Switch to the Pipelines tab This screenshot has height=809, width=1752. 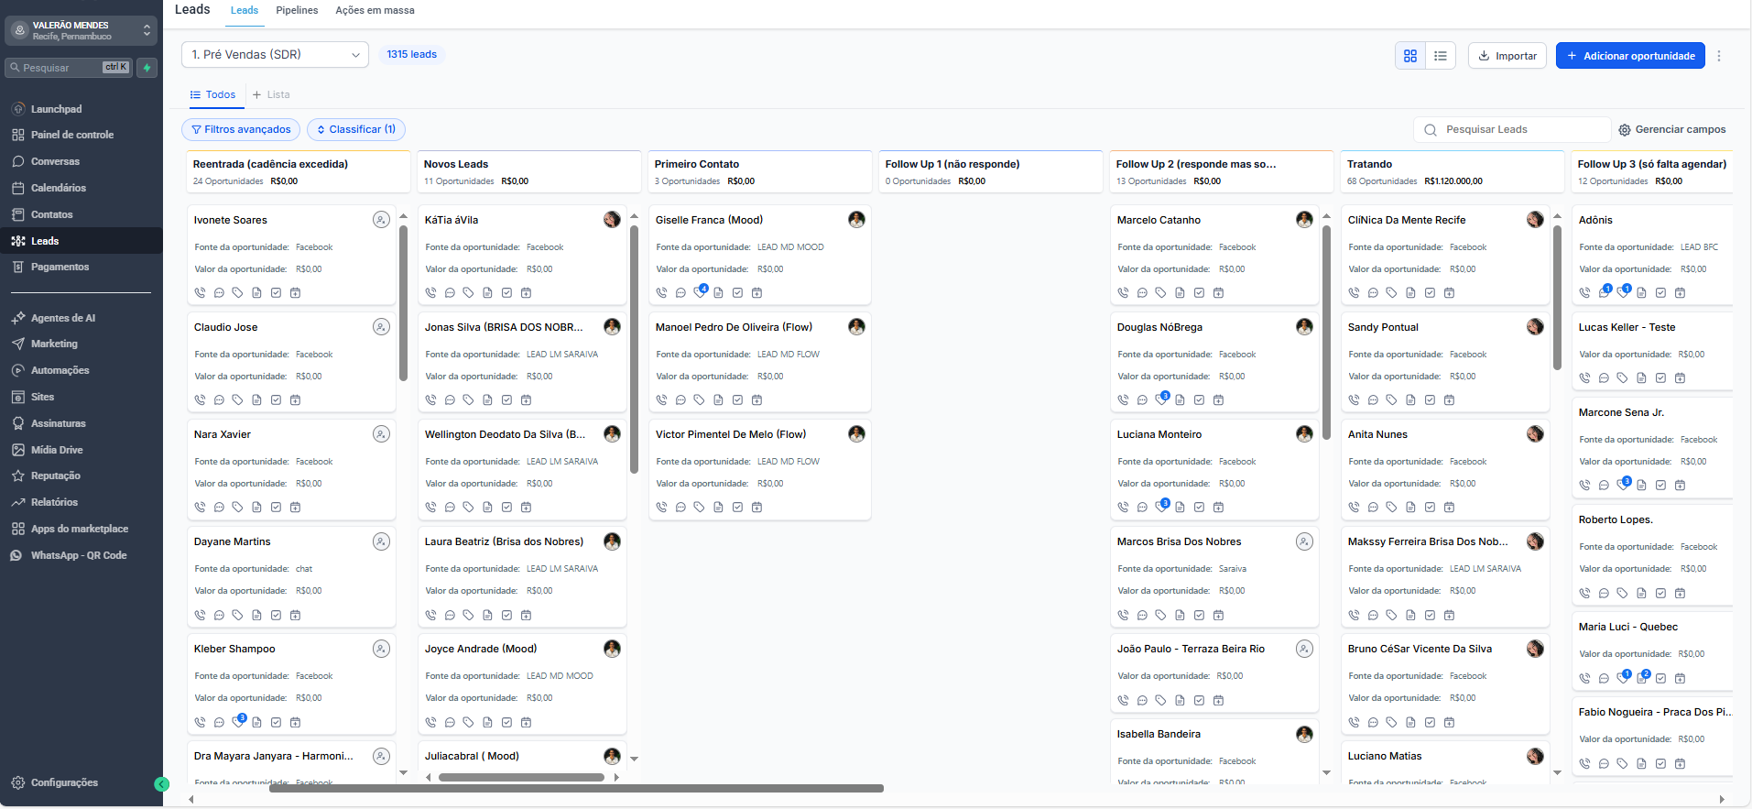(297, 10)
